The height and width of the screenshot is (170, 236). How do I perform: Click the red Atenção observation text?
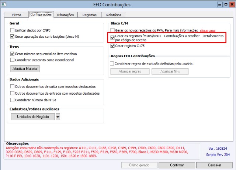pyautogui.click(x=97, y=152)
